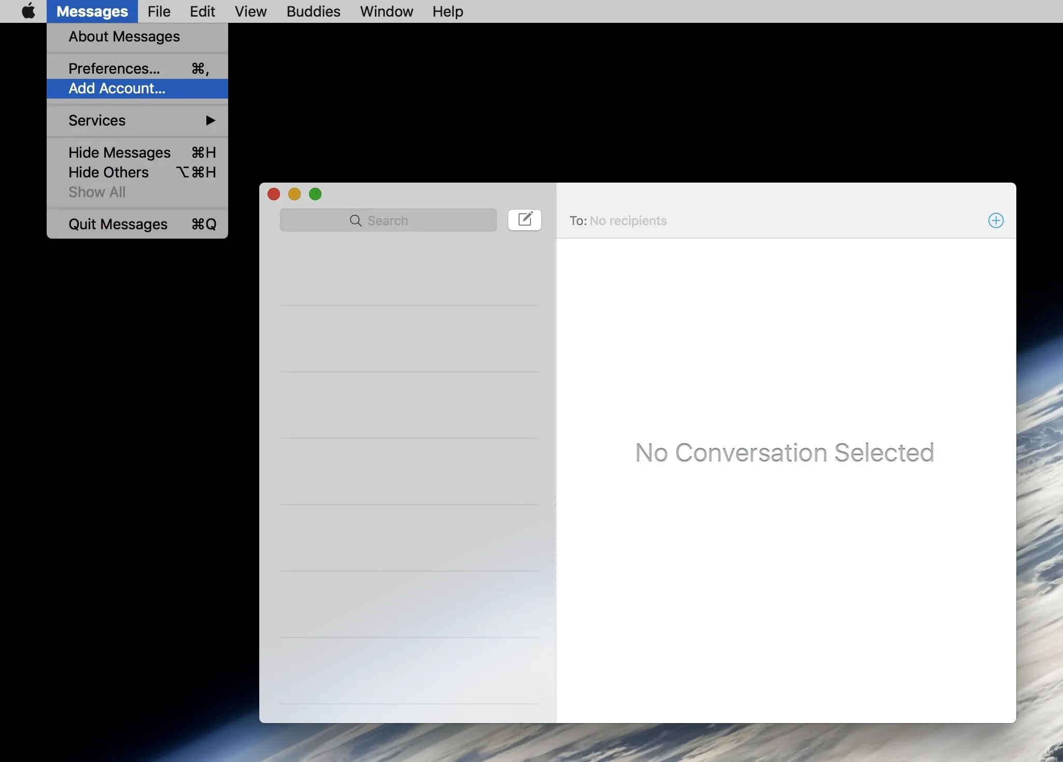Open the Apple menu

(x=29, y=11)
